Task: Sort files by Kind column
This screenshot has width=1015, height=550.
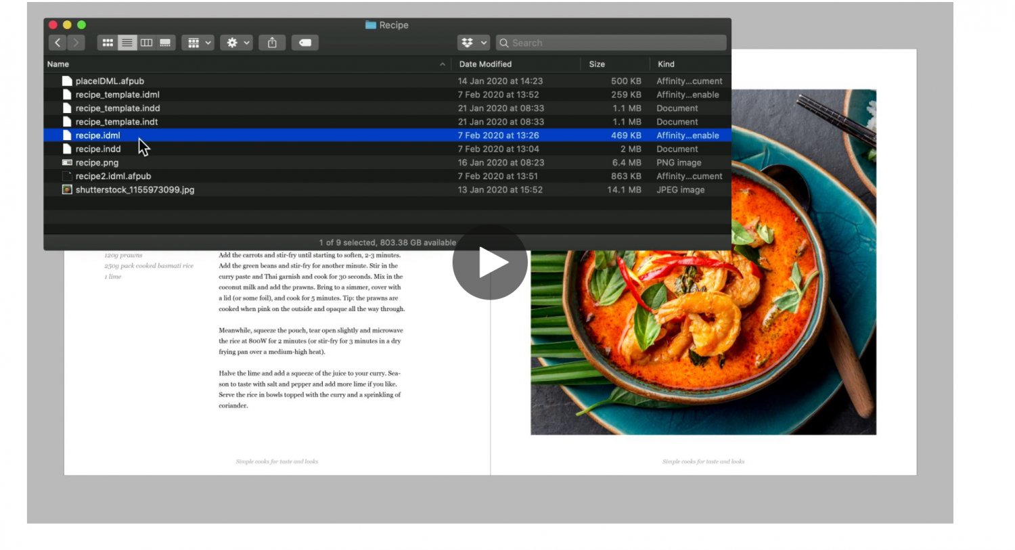Action: tap(666, 64)
